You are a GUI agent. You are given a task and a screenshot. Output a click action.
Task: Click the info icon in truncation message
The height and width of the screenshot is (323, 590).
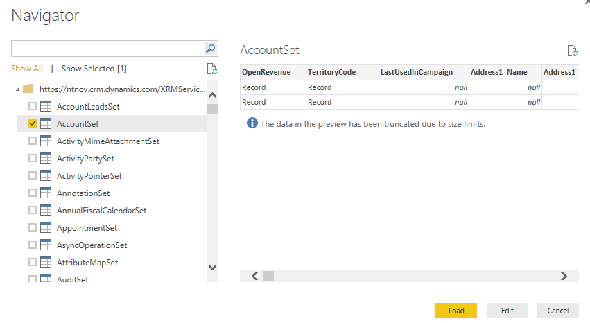tap(252, 123)
